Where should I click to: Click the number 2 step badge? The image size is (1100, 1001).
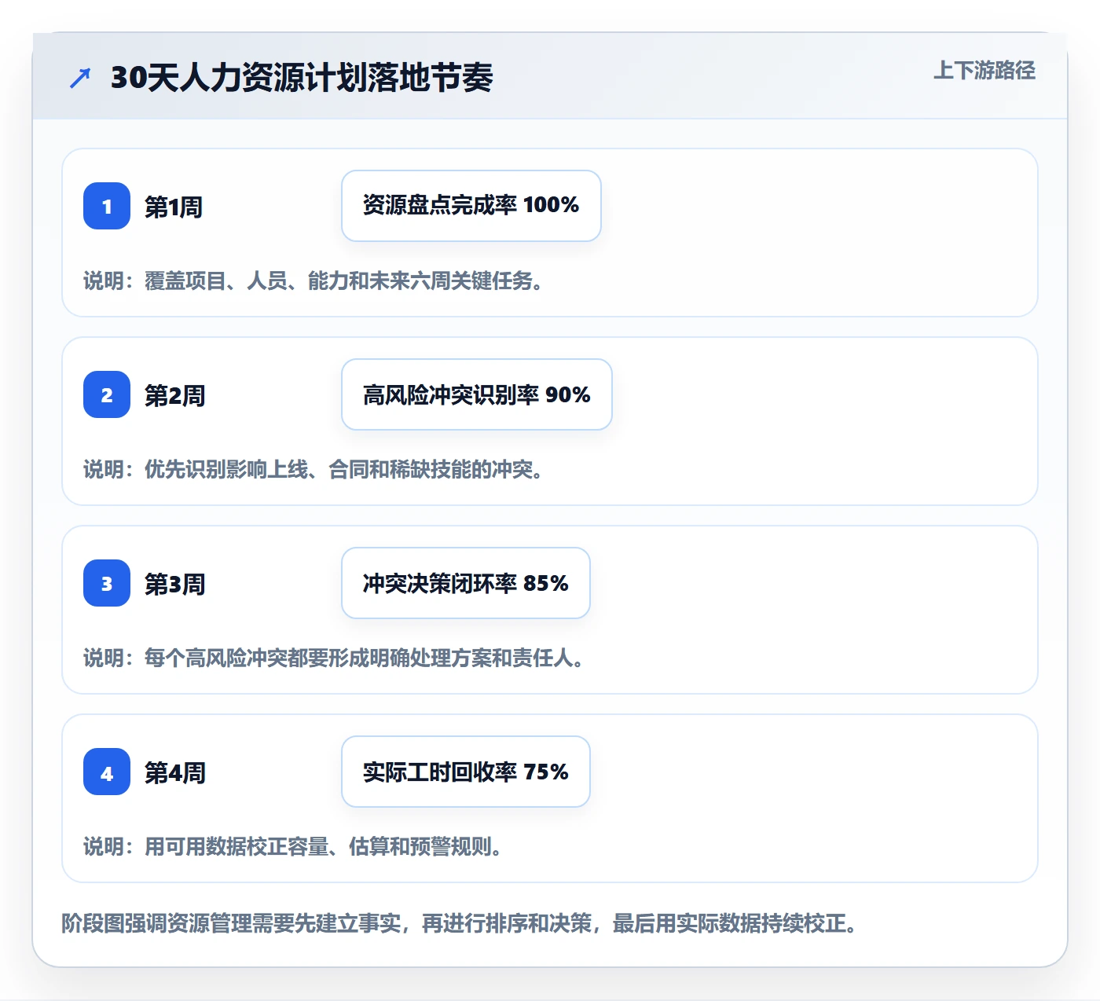tap(107, 394)
